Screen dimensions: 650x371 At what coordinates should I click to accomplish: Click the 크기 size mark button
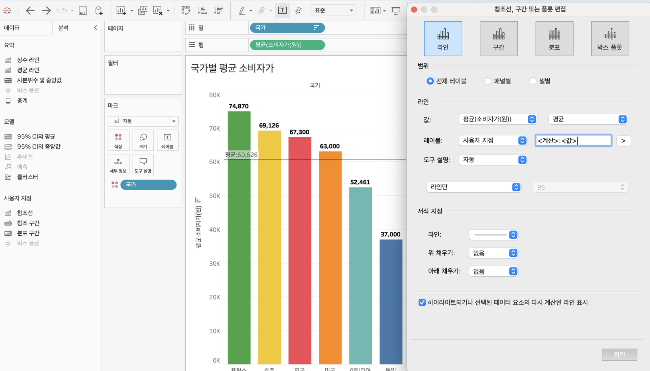click(143, 140)
